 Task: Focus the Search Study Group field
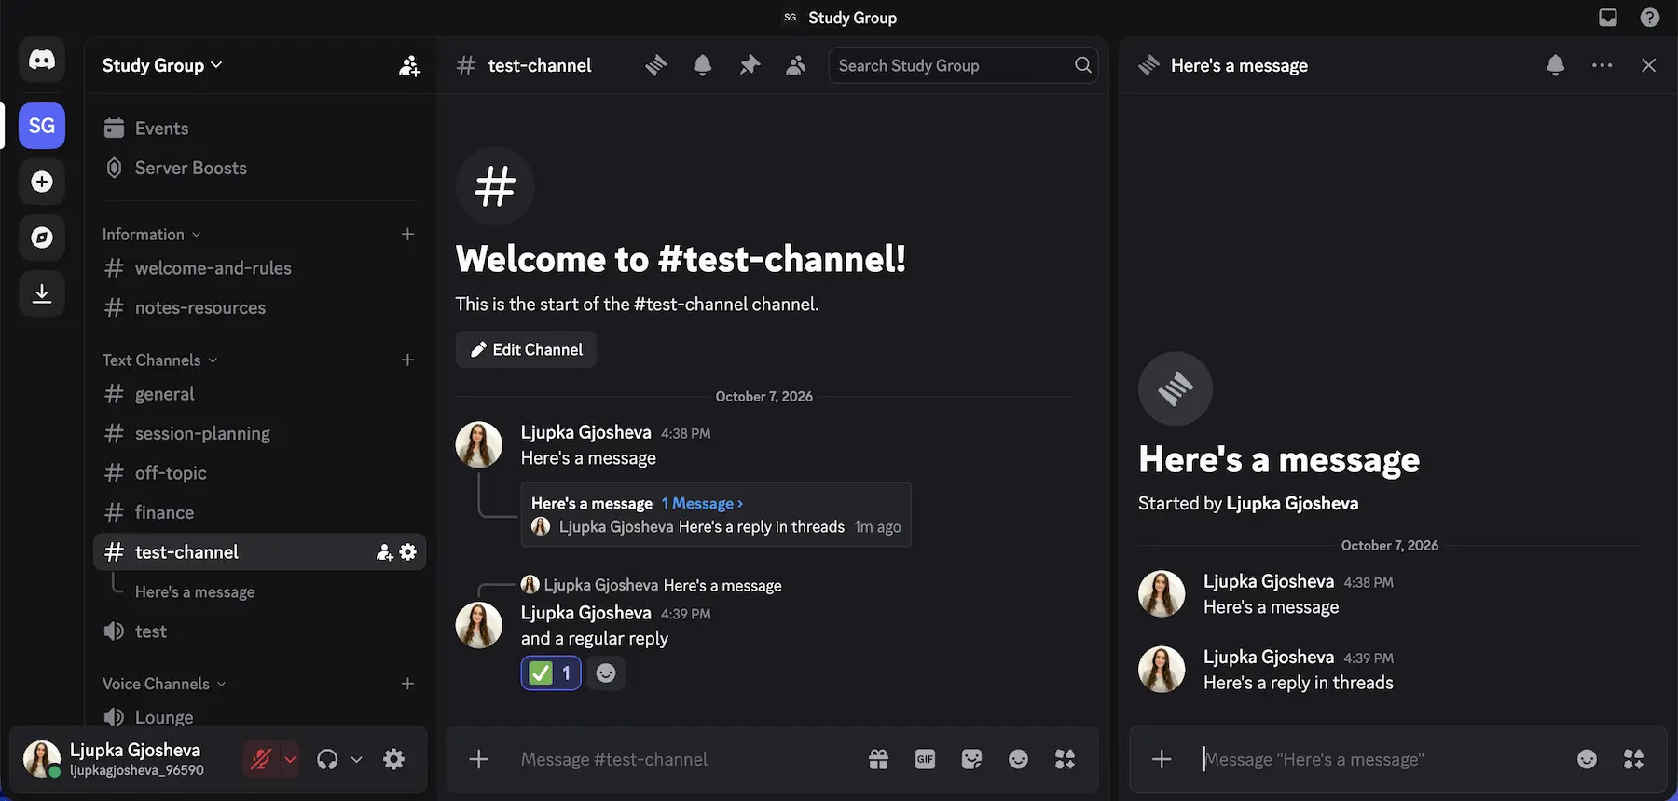963,65
